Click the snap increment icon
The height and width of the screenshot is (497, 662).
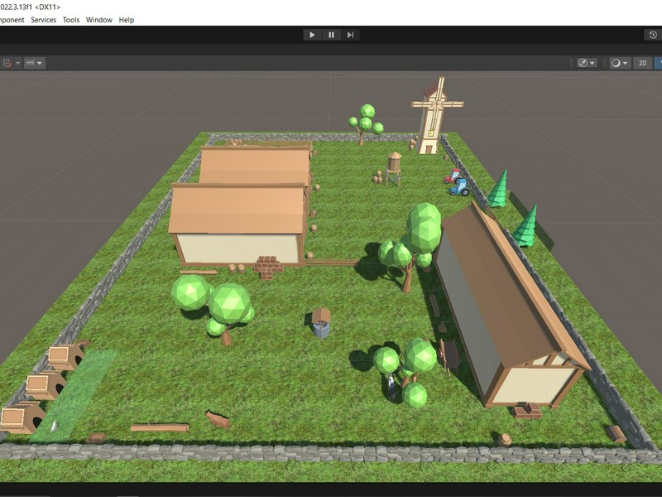pos(30,63)
